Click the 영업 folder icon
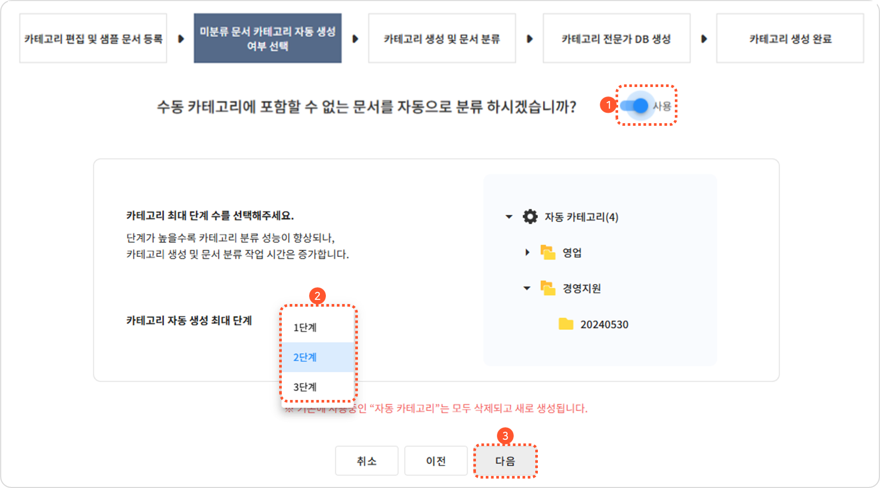 click(548, 253)
